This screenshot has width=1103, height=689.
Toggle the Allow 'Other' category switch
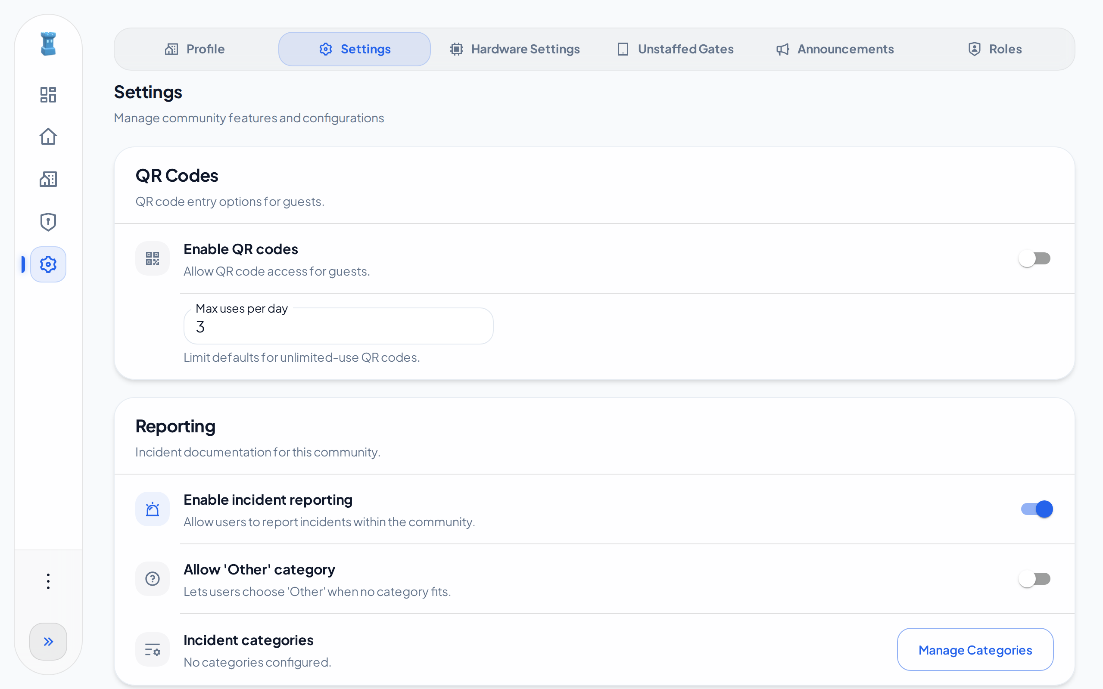coord(1034,579)
